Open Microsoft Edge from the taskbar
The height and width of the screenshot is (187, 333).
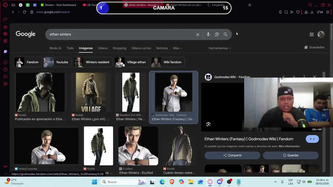162,182
